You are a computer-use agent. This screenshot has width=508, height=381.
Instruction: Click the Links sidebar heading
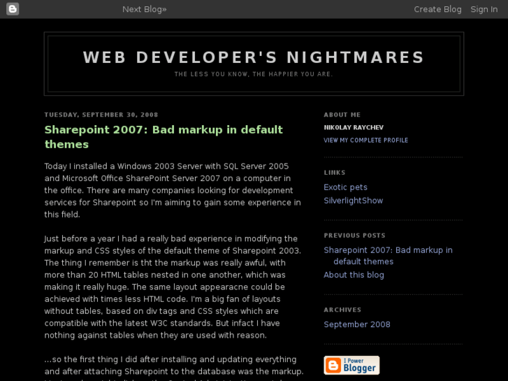point(334,173)
